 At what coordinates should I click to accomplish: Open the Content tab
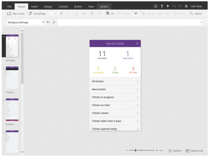coord(63,7)
